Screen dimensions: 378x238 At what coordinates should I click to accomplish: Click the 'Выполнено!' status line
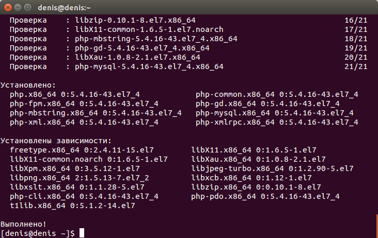(23, 224)
